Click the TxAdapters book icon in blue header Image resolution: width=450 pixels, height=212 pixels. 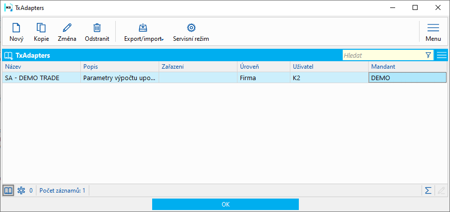8,55
